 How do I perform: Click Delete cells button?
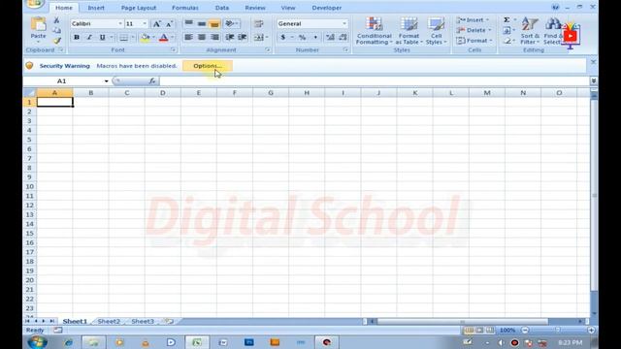(x=474, y=30)
